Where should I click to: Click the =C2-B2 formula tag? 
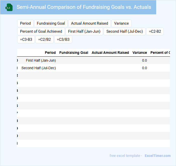click(155, 31)
